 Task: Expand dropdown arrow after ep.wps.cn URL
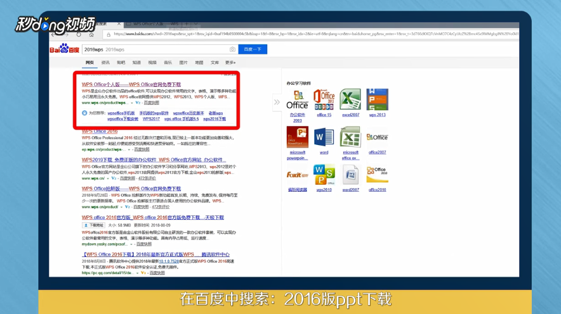129,149
